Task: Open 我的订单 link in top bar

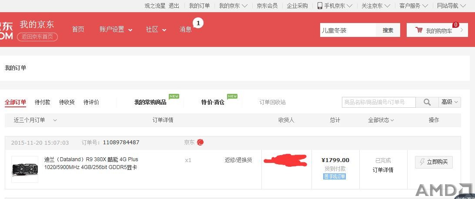Action: point(199,6)
